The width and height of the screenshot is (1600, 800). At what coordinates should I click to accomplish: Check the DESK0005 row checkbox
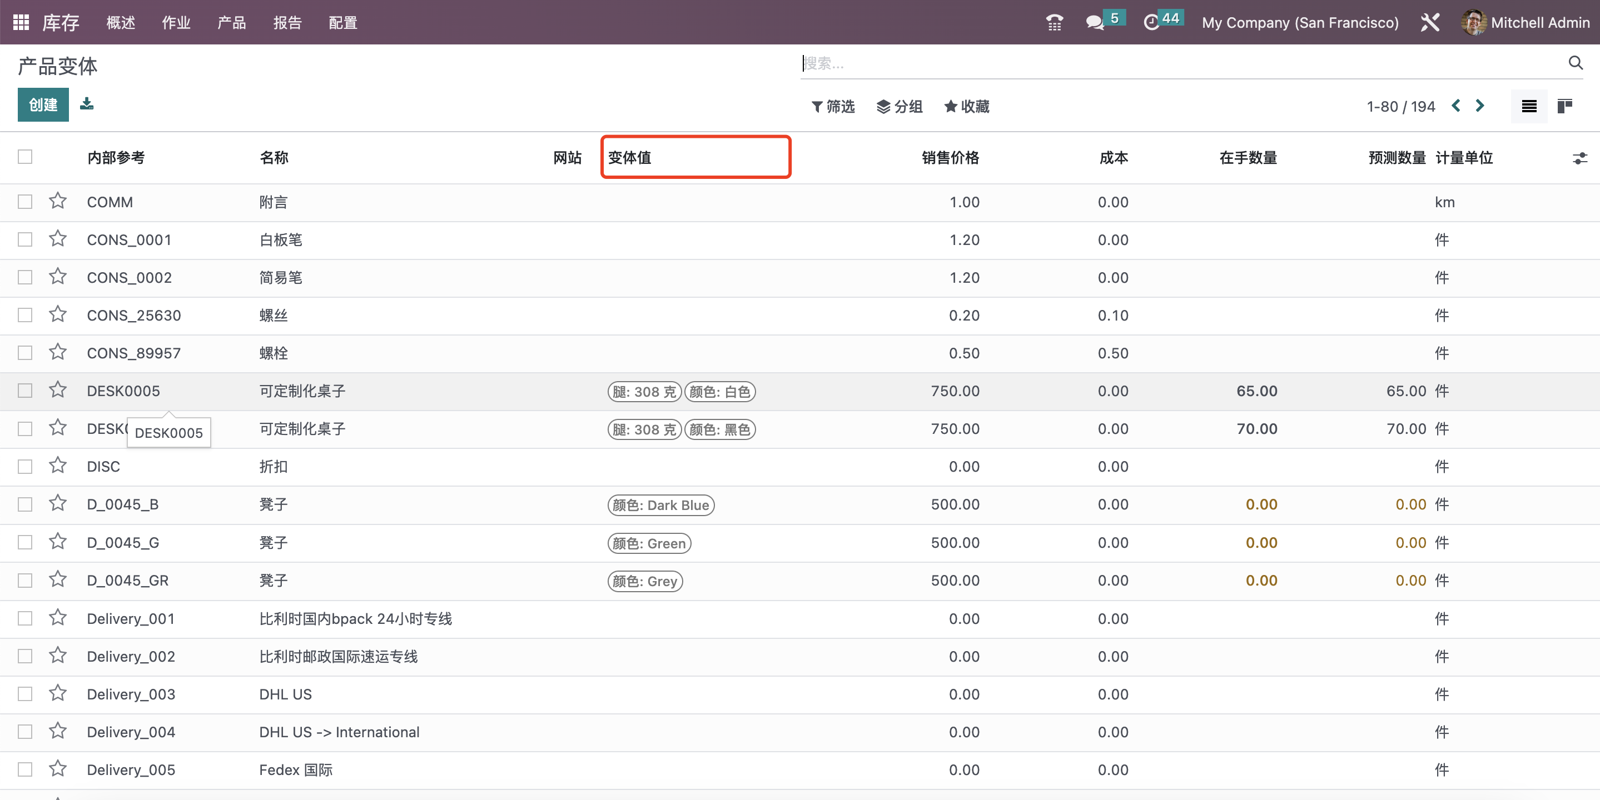[25, 391]
